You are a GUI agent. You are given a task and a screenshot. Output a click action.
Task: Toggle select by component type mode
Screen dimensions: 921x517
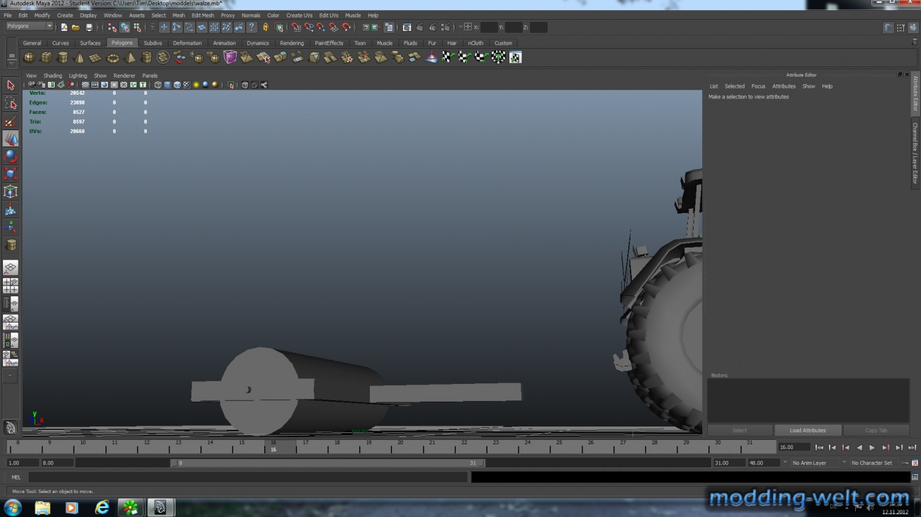coord(137,28)
